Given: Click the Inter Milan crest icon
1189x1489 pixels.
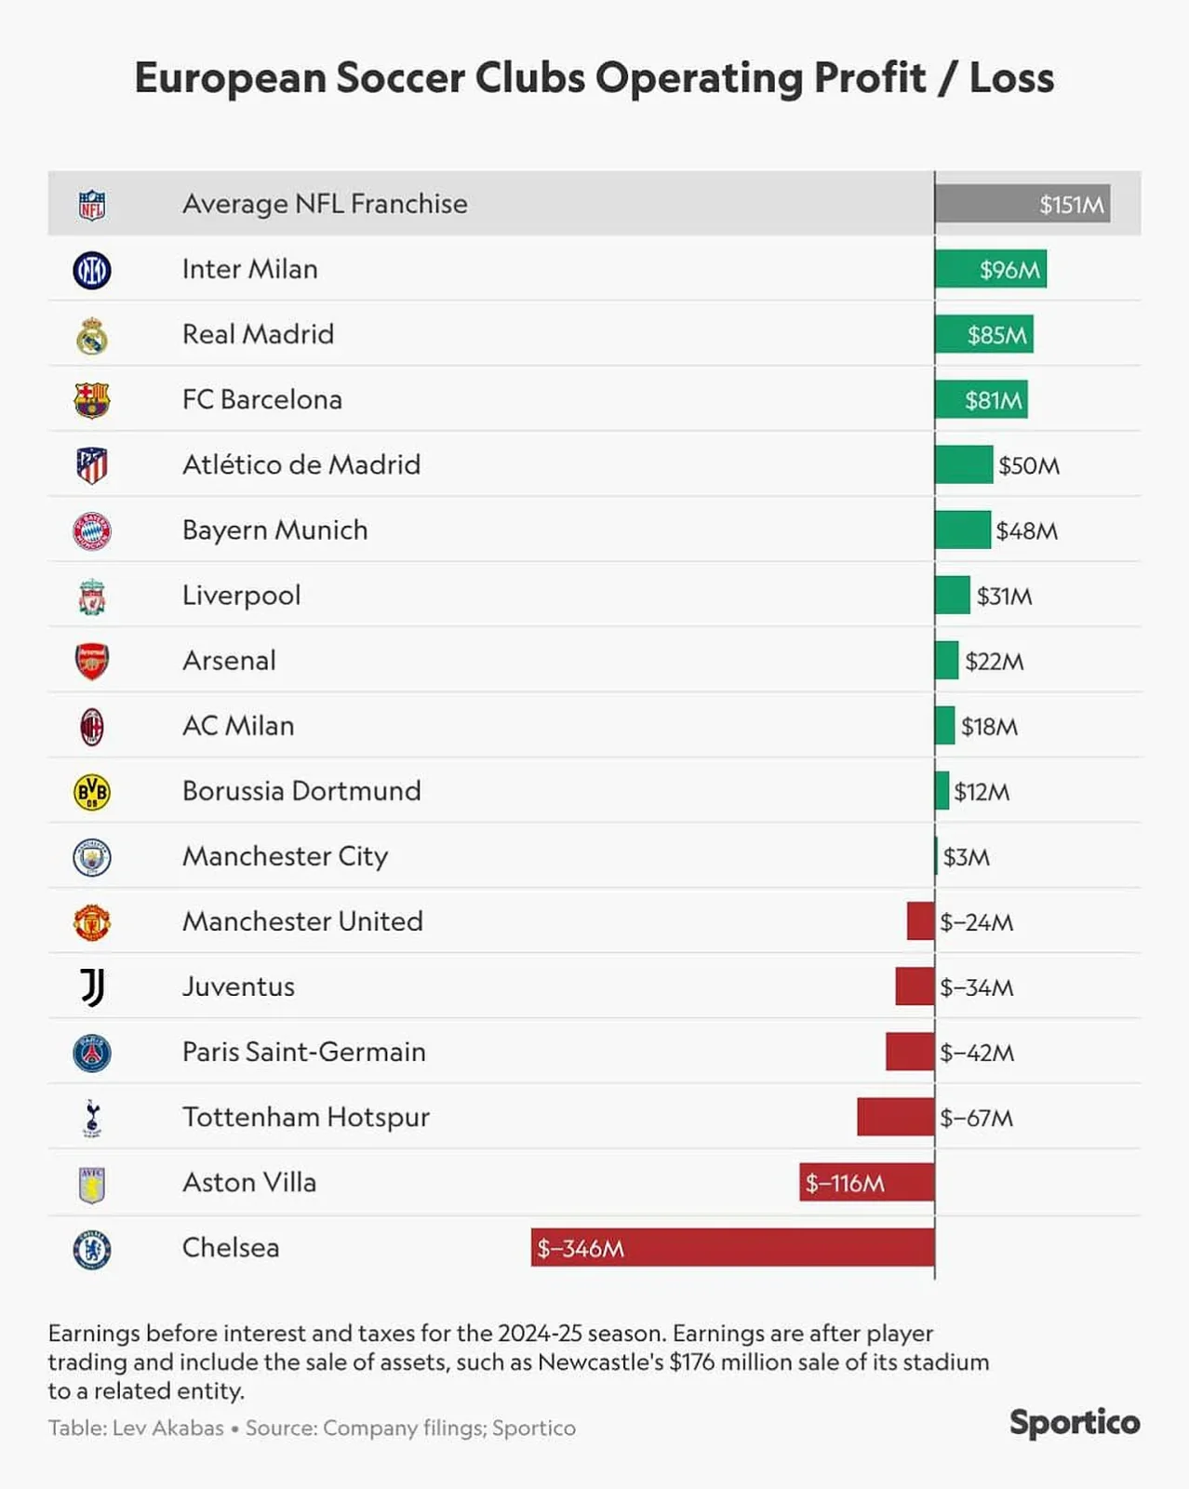Looking at the screenshot, I should click(x=92, y=270).
